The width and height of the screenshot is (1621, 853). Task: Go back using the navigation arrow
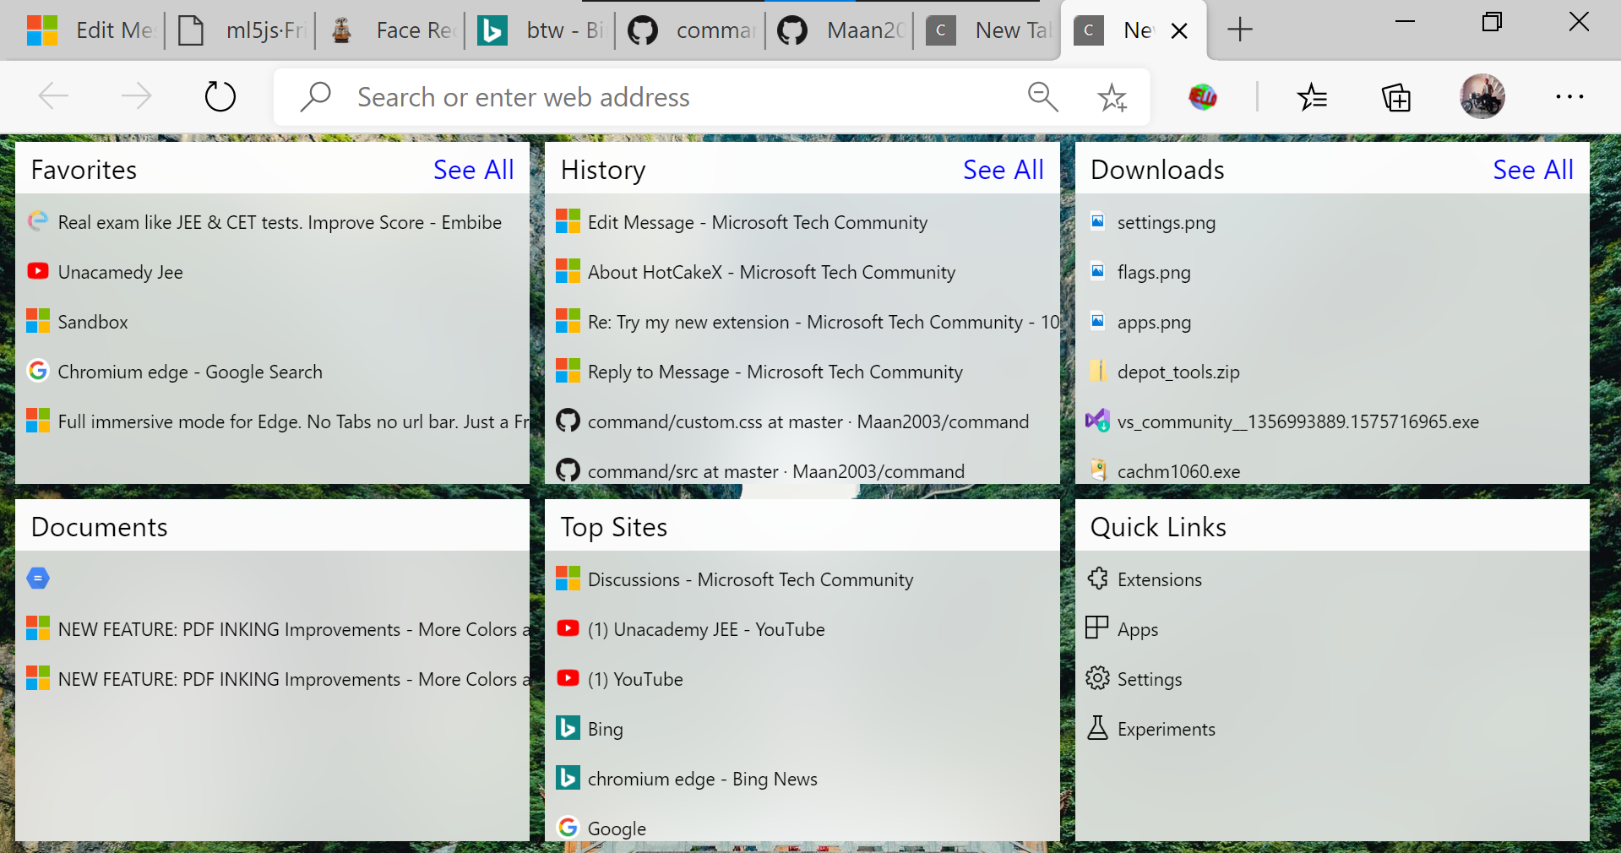[x=52, y=95]
